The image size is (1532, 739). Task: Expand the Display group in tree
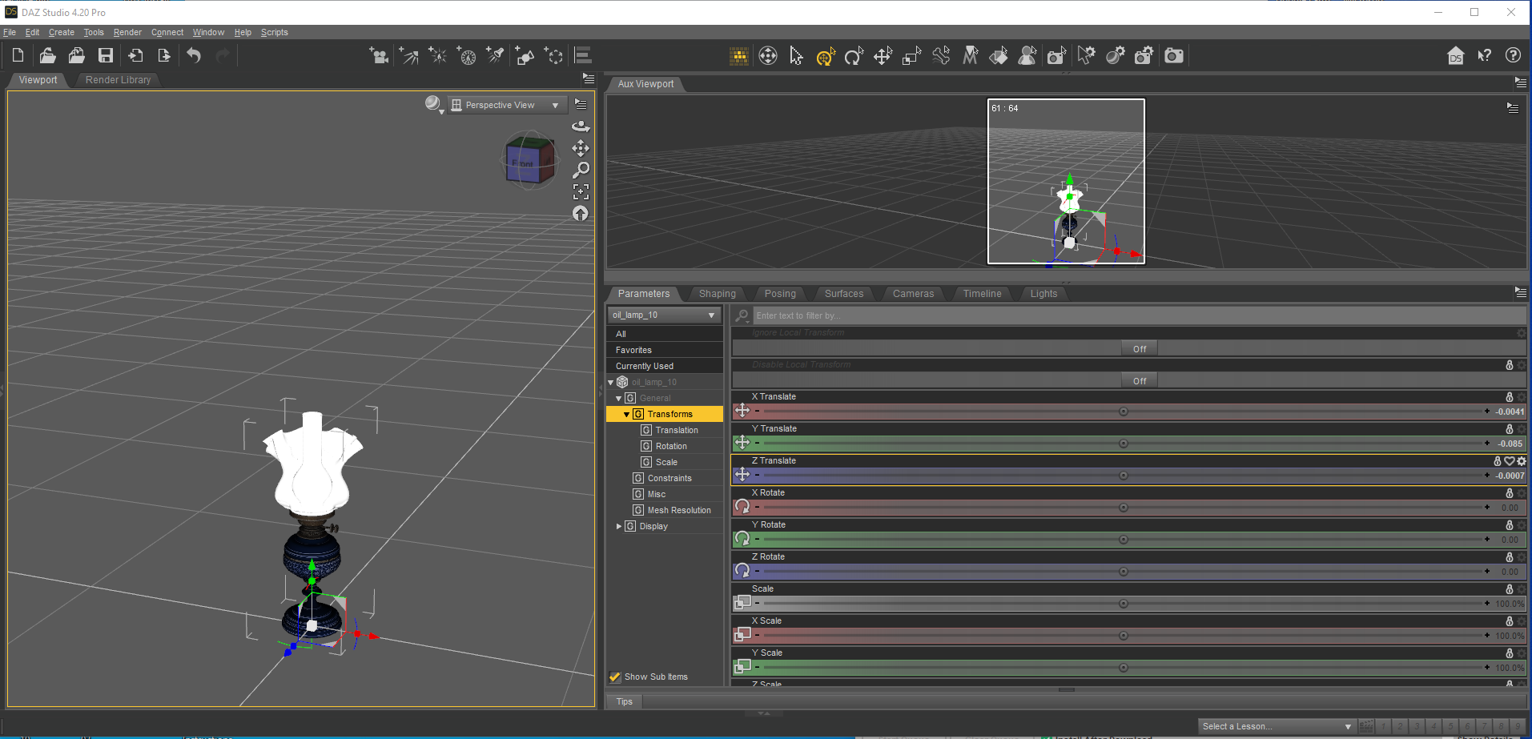(x=619, y=526)
